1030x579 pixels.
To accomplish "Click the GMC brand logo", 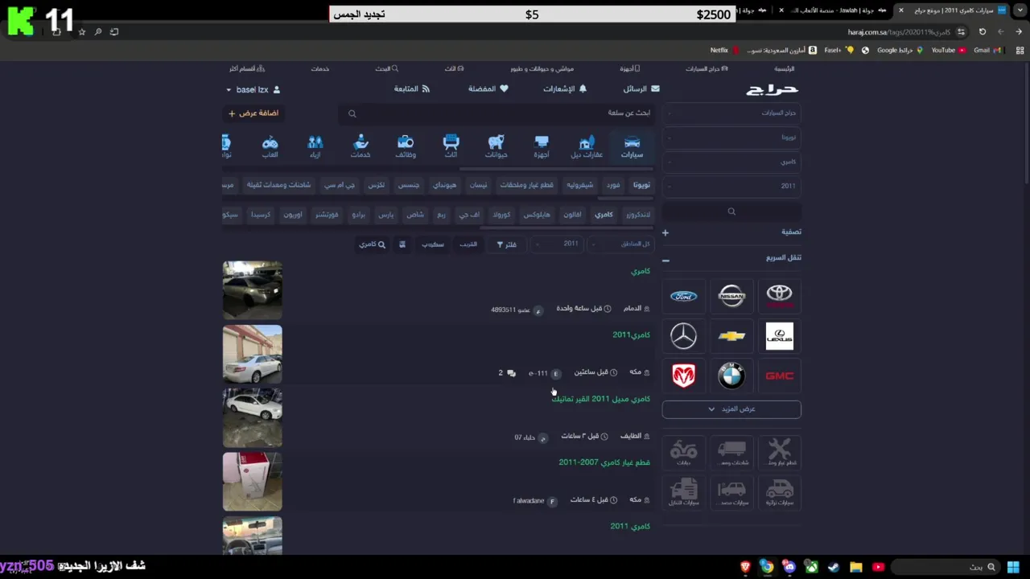I will click(779, 376).
